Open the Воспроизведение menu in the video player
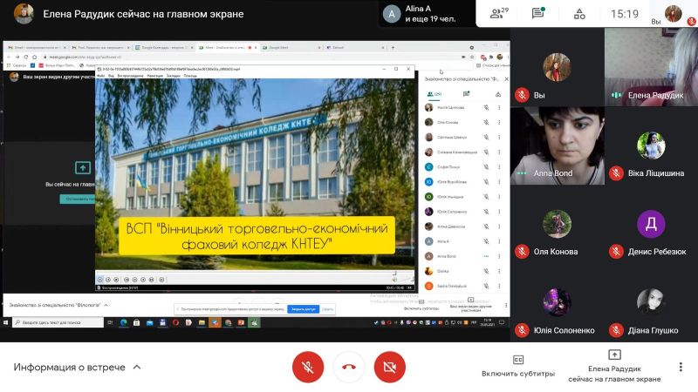The height and width of the screenshot is (392, 698). pos(130,76)
